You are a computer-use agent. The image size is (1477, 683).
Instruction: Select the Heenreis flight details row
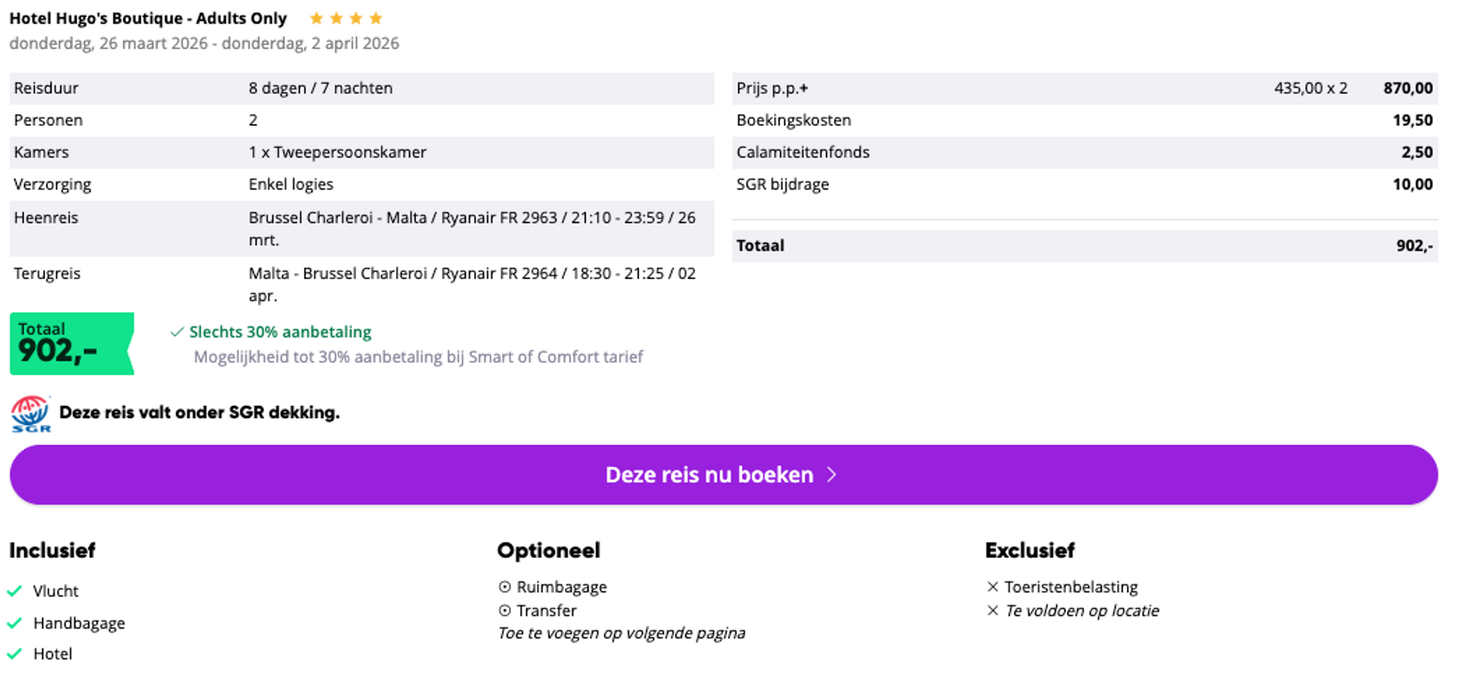pos(361,228)
